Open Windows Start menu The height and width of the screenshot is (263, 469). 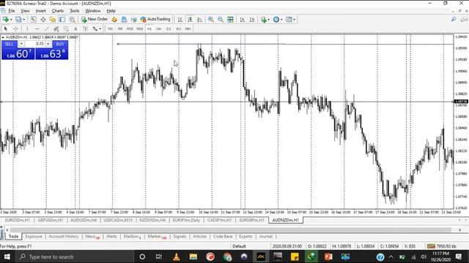click(7, 256)
